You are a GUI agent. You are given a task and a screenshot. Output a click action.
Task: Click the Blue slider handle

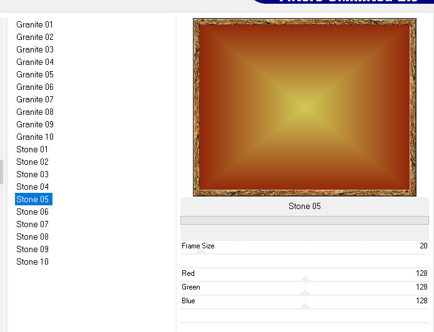pyautogui.click(x=305, y=306)
